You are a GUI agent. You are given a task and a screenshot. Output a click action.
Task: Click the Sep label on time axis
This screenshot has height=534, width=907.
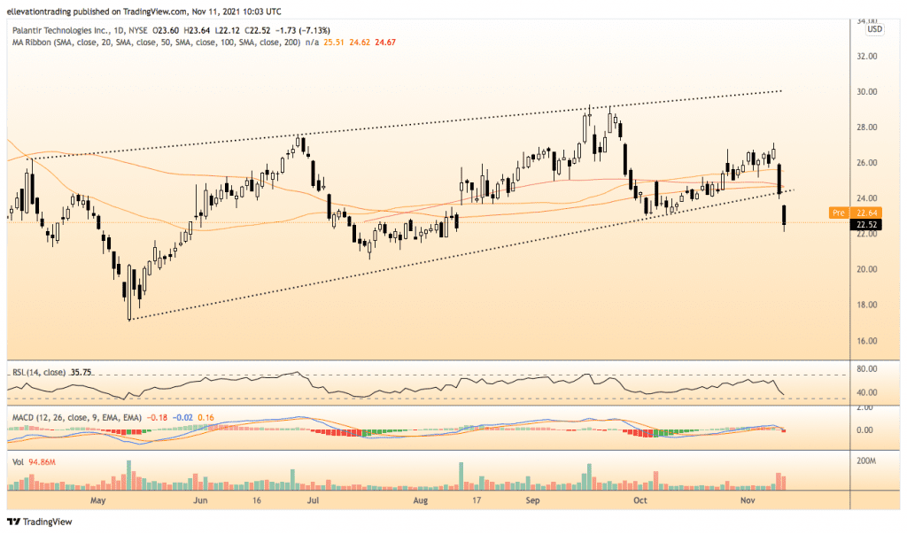[x=532, y=500]
